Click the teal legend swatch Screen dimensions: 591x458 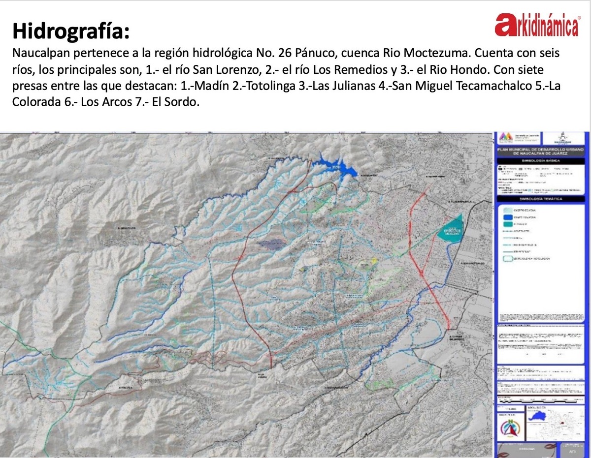[x=508, y=224]
